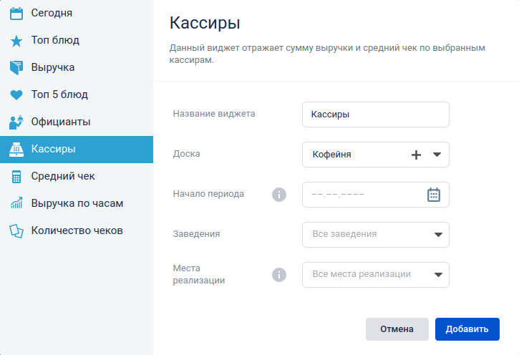The height and width of the screenshot is (355, 519).
Task: Click the star icon for Топ блюд
Action: click(x=16, y=41)
